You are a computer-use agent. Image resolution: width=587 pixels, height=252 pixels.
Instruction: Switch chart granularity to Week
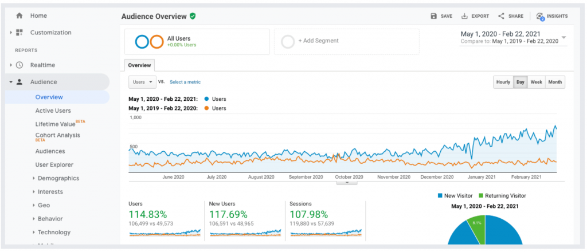[x=536, y=82]
